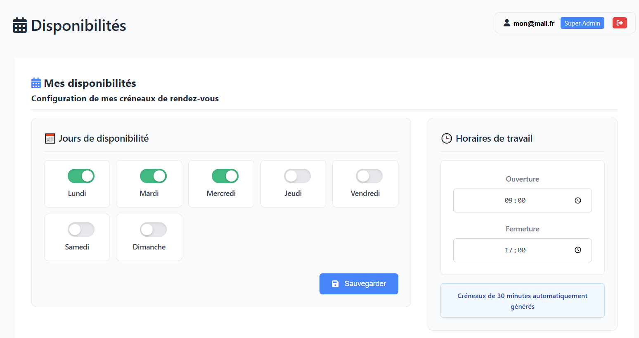The width and height of the screenshot is (639, 338).
Task: Click the calendar icon beside Jours de disponibilité
Action: (50, 139)
